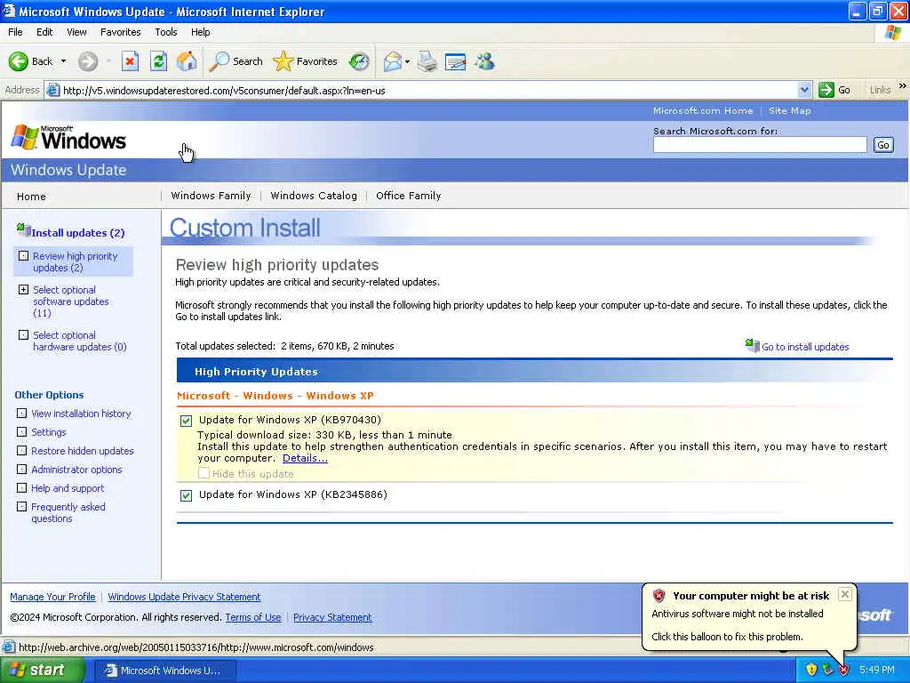Open the History clock icon
Viewport: 910px width, 683px height.
[x=359, y=61]
